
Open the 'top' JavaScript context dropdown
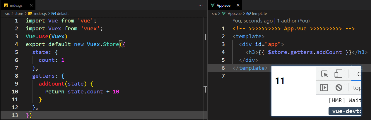click(357, 88)
